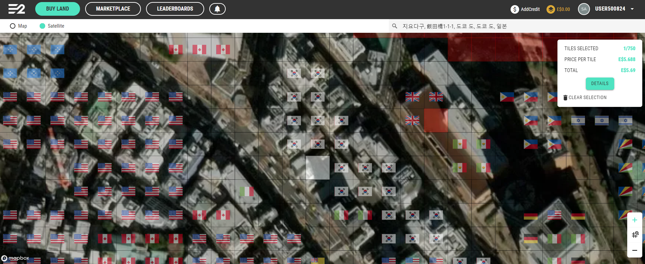
Task: Zoom out with the minus button
Action: point(635,250)
